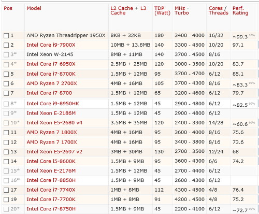
Task: Select checkbox for Intel Core i9-7900X row
Action: (x=6, y=45)
